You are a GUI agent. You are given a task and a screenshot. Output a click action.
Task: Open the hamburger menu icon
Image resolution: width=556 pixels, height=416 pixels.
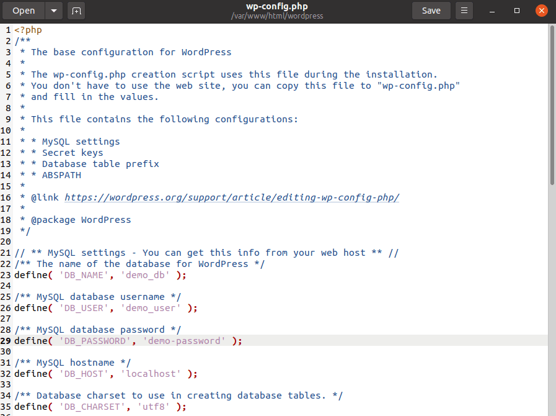point(464,11)
